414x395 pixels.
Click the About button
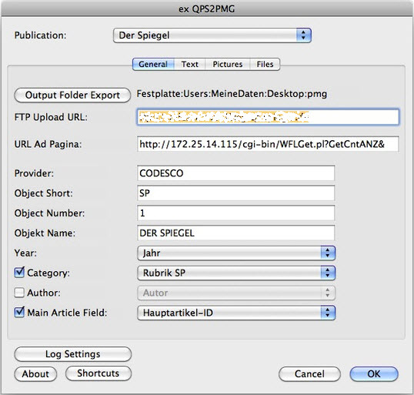click(35, 374)
